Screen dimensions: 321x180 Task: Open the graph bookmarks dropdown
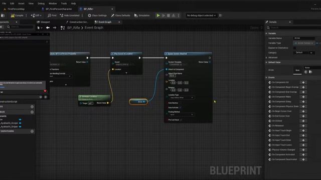click(40, 28)
